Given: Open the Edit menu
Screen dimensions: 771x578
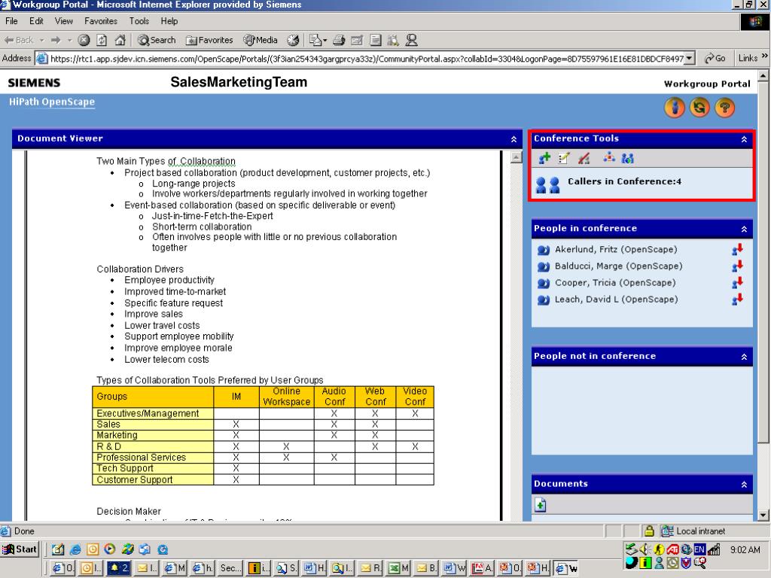Looking at the screenshot, I should tap(36, 21).
